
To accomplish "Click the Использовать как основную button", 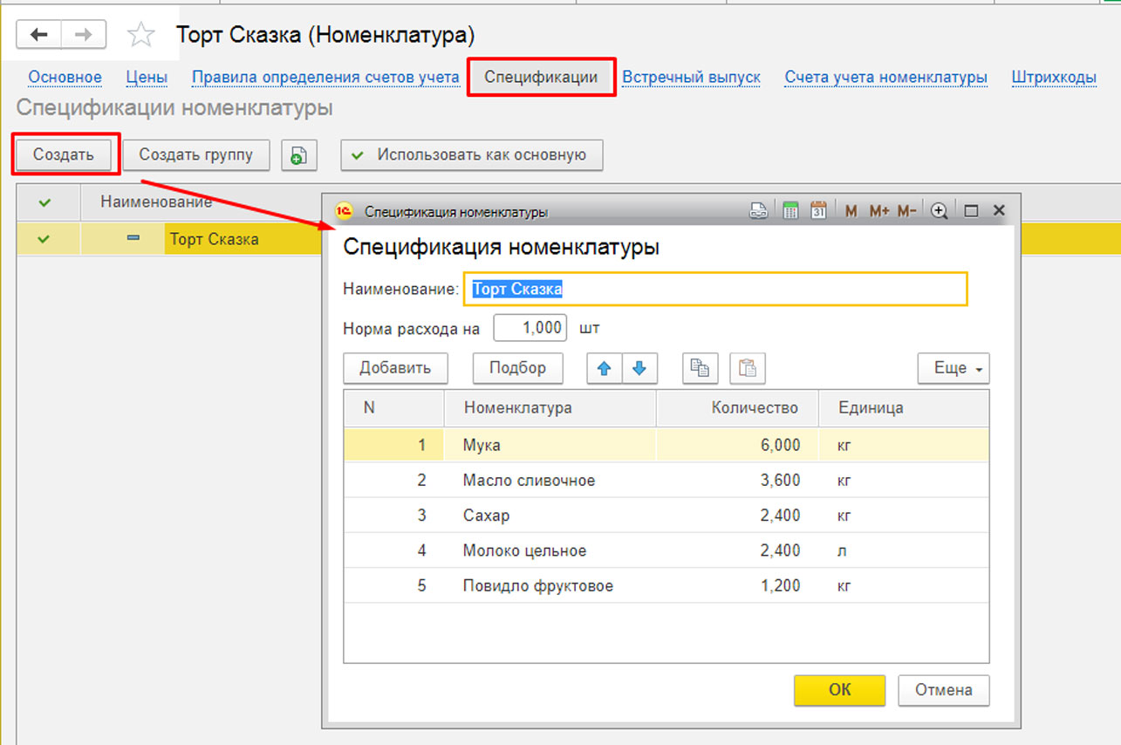I will (x=471, y=155).
